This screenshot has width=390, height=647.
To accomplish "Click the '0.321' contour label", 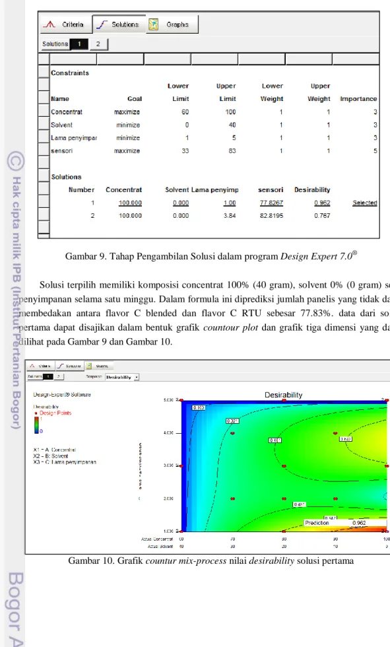I will [232, 421].
